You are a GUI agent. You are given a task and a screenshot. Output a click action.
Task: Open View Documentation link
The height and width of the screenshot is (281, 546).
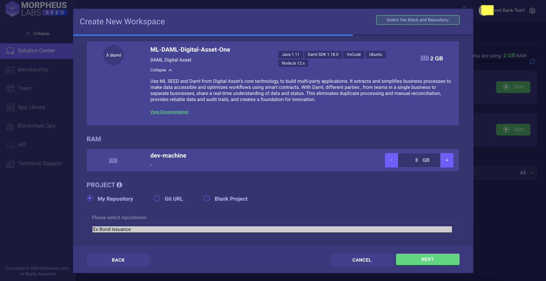(x=169, y=112)
